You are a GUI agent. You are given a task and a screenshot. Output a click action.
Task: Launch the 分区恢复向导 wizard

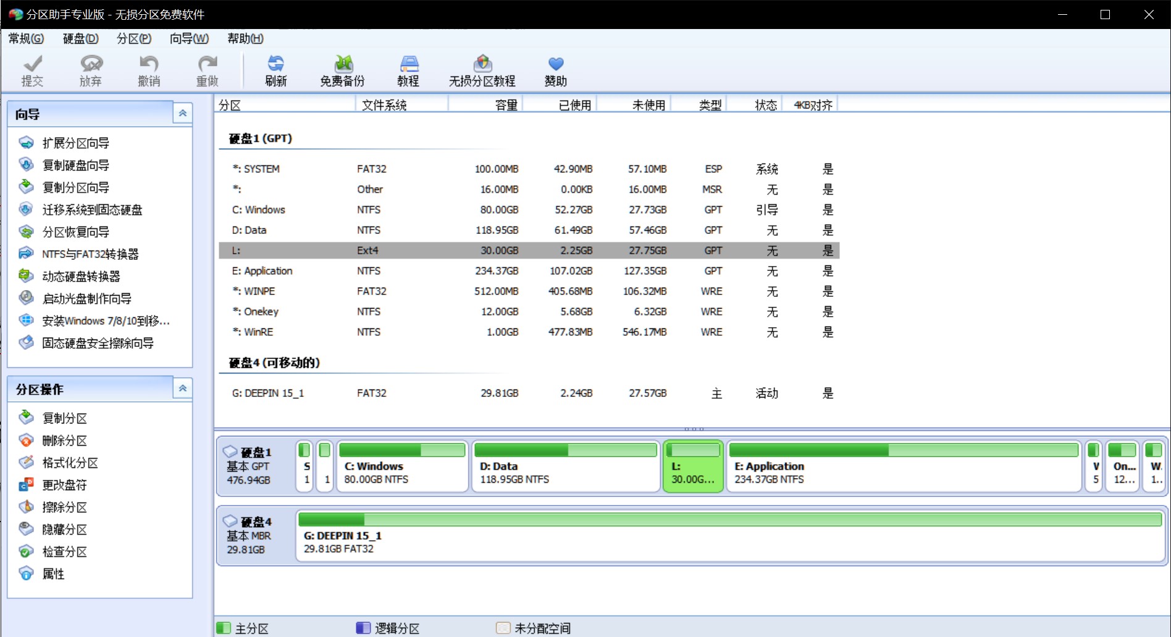(64, 232)
